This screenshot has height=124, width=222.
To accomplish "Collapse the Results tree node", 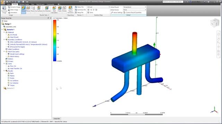I will (x=4, y=71).
